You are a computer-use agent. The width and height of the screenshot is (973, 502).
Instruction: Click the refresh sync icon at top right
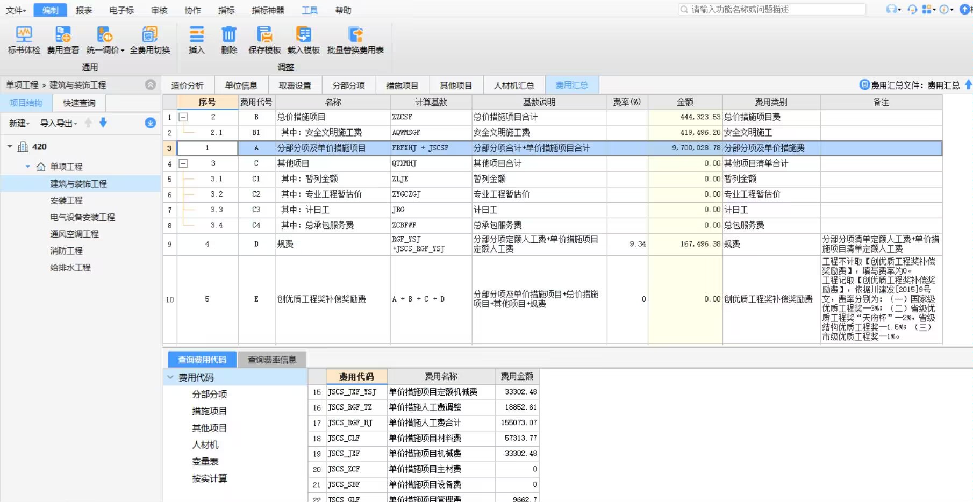pyautogui.click(x=912, y=9)
